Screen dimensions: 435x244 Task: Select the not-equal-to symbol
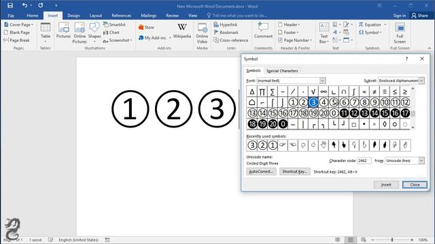click(375, 91)
